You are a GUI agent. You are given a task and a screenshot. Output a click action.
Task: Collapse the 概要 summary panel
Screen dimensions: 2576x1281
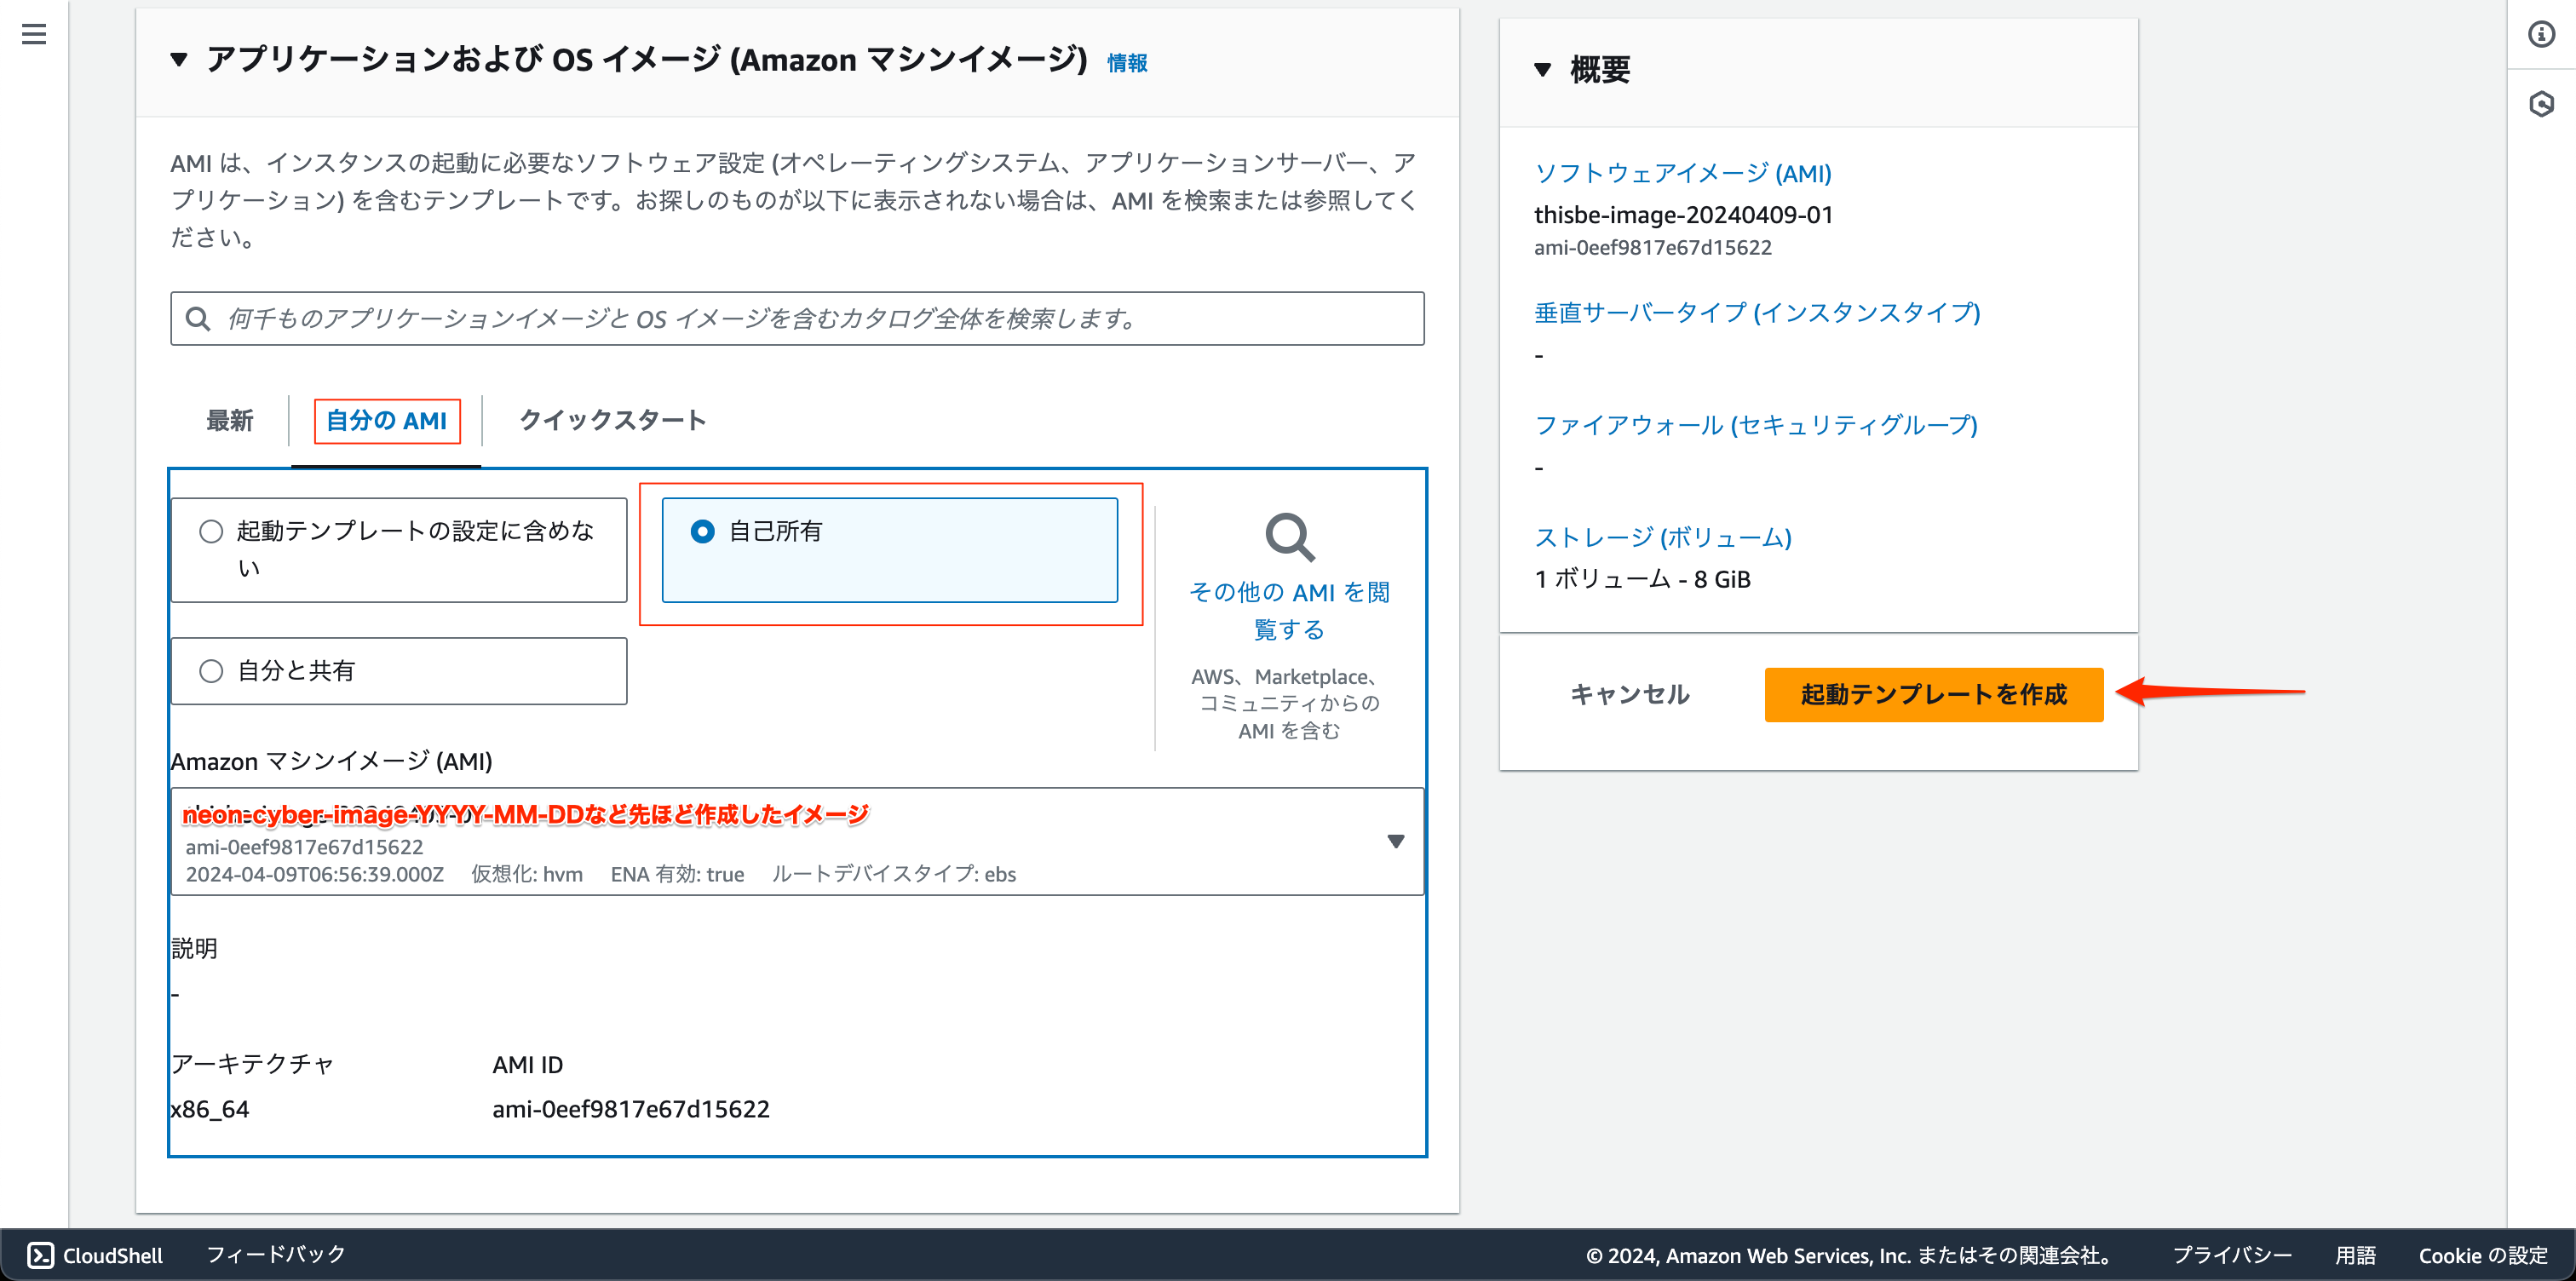coord(1544,70)
